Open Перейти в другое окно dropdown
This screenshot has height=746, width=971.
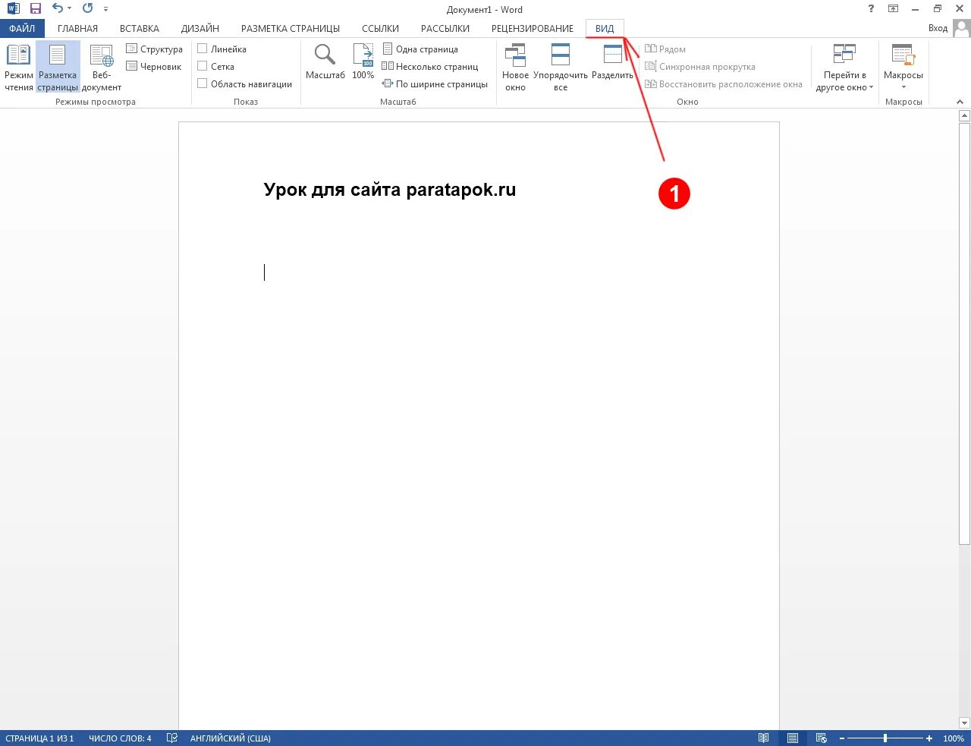(x=844, y=68)
